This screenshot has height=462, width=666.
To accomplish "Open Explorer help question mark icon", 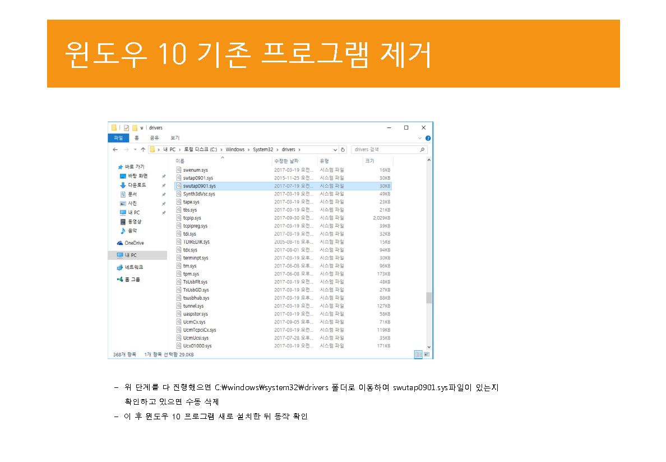I will click(x=428, y=138).
